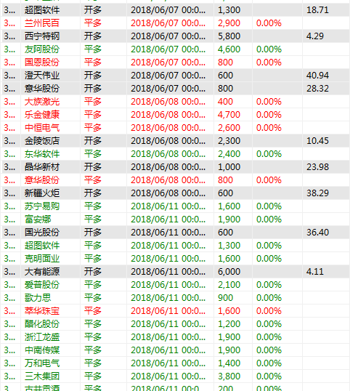This screenshot has height=391, width=350.
Task: Select the 金陵饭店 row priced 10.45
Action: pos(175,141)
